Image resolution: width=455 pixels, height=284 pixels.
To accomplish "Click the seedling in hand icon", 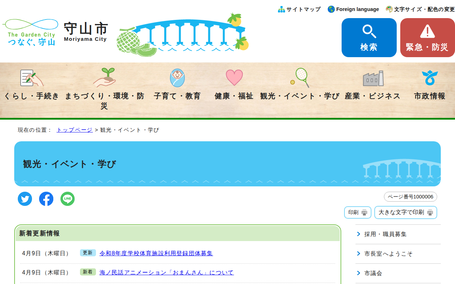I will [105, 77].
